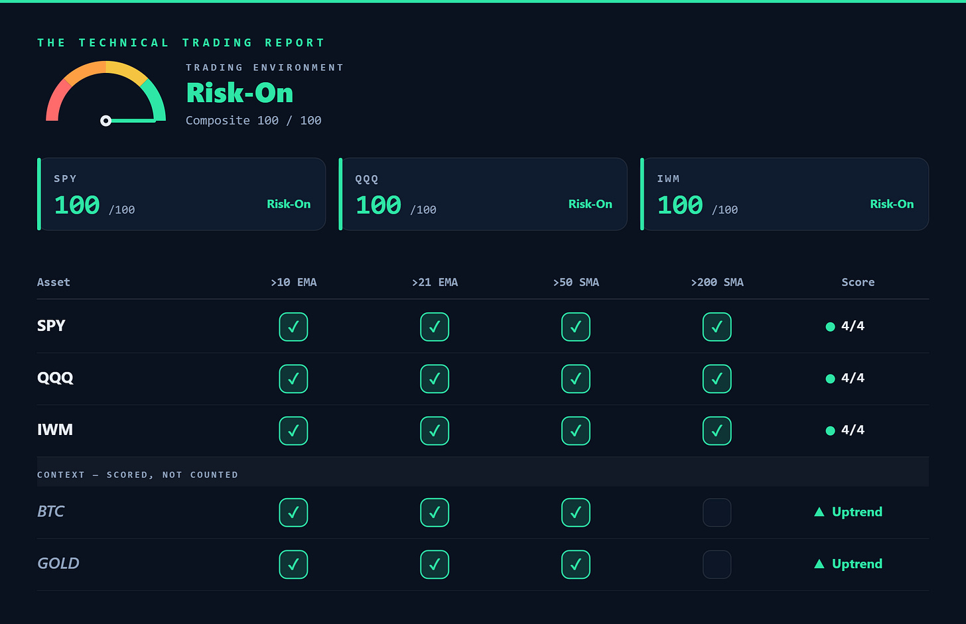Click the IWM 4/4 score value

coord(853,430)
